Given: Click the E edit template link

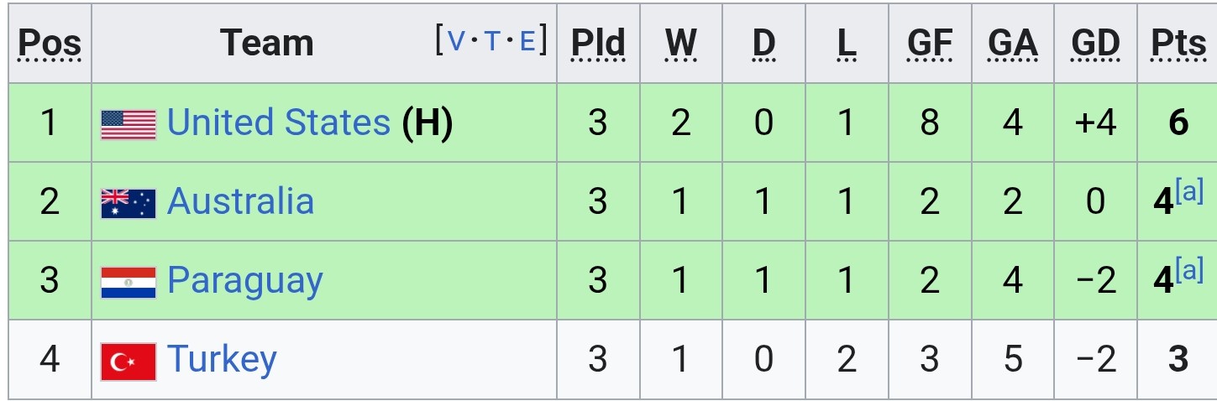Looking at the screenshot, I should pyautogui.click(x=527, y=40).
